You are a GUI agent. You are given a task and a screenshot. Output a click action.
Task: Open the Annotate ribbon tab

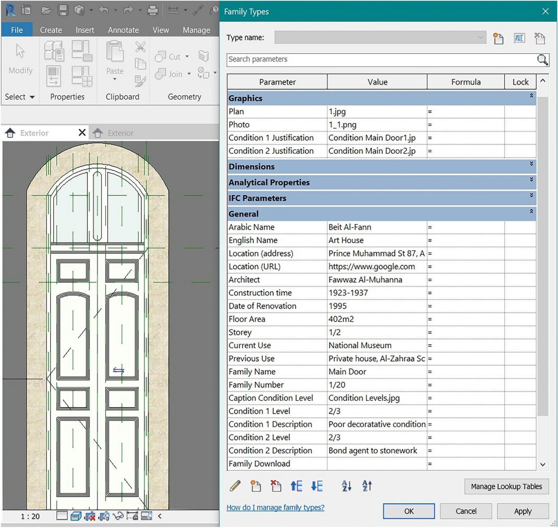123,30
